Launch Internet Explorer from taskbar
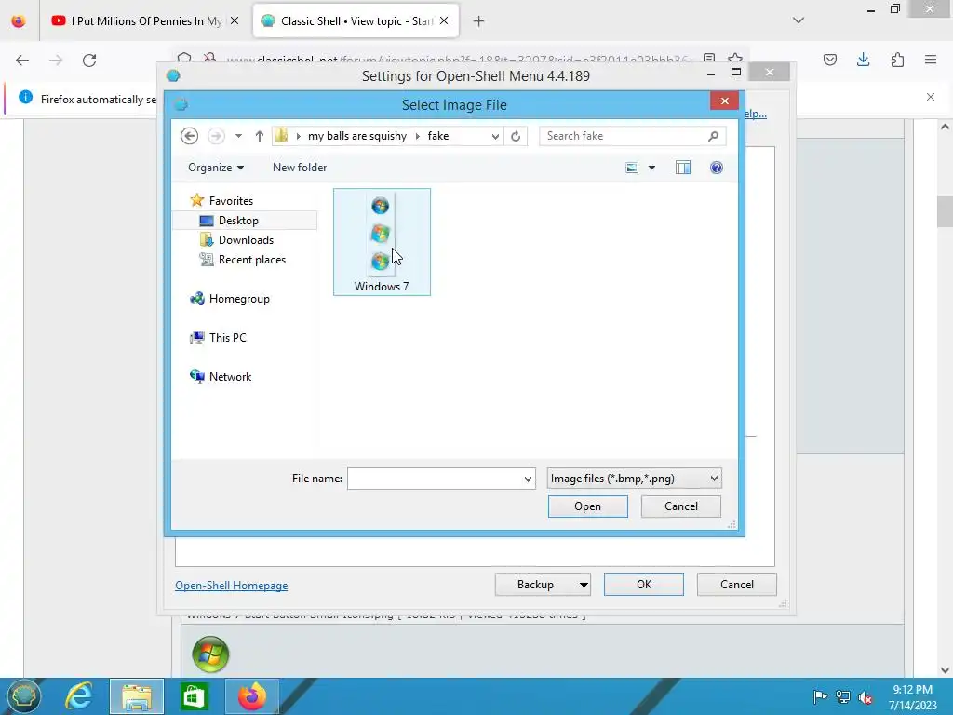This screenshot has width=953, height=715. point(79,696)
